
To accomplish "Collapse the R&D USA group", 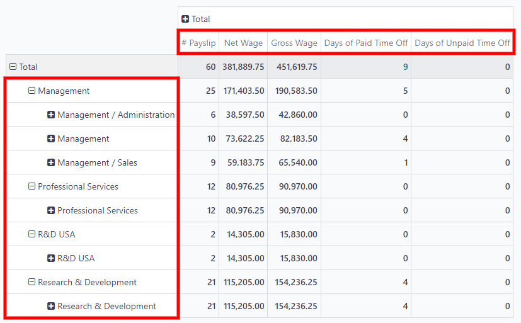I will click(x=31, y=234).
